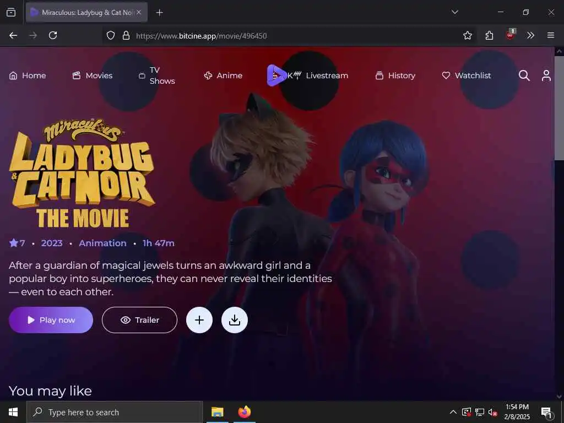
Task: Open a new browser tab
Action: pos(159,13)
